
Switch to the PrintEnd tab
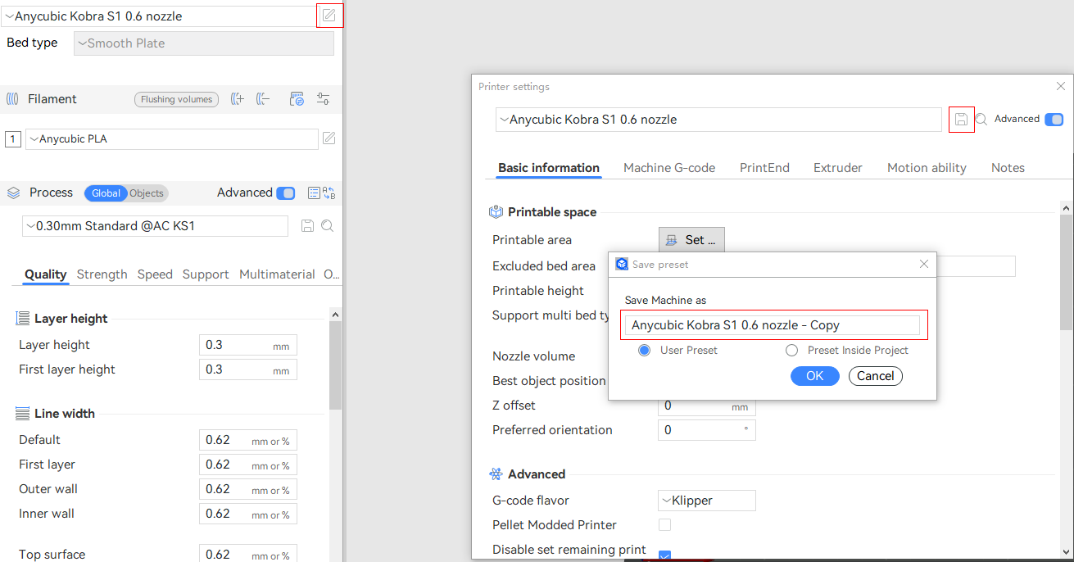(764, 168)
